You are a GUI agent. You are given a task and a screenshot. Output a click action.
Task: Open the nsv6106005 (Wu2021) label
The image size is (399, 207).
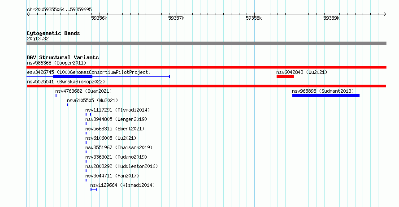point(111,138)
